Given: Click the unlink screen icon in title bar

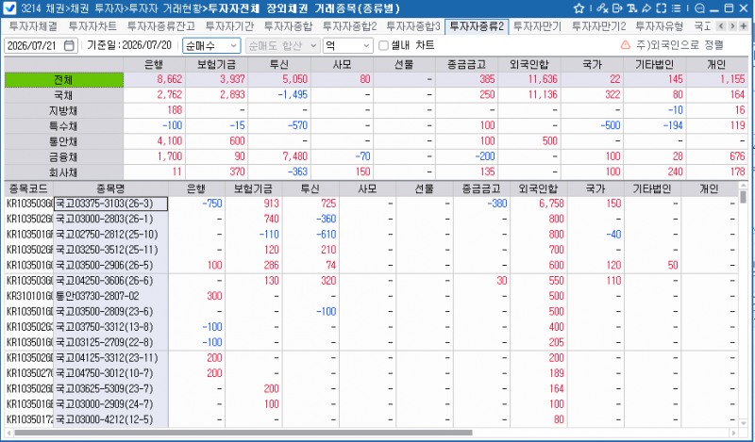Looking at the screenshot, I should click(x=602, y=8).
